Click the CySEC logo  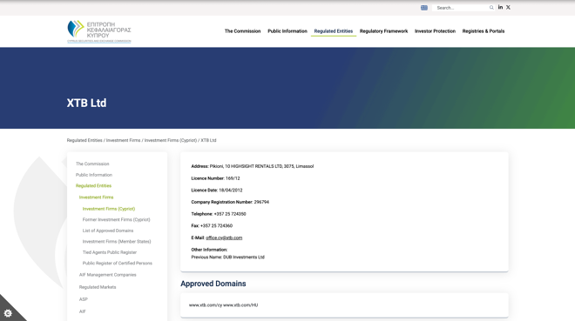[99, 31]
